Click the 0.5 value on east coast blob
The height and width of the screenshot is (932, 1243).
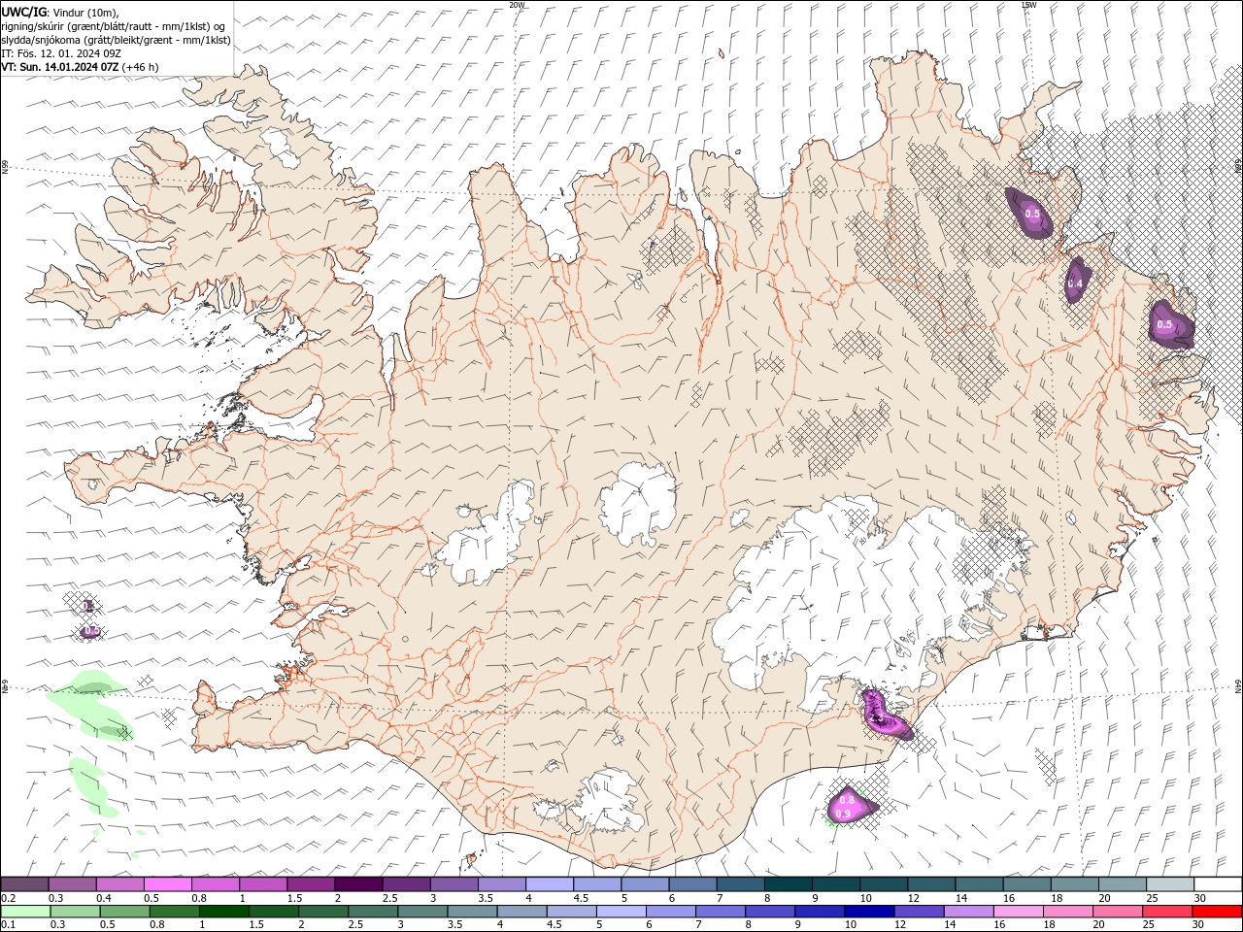point(1163,324)
